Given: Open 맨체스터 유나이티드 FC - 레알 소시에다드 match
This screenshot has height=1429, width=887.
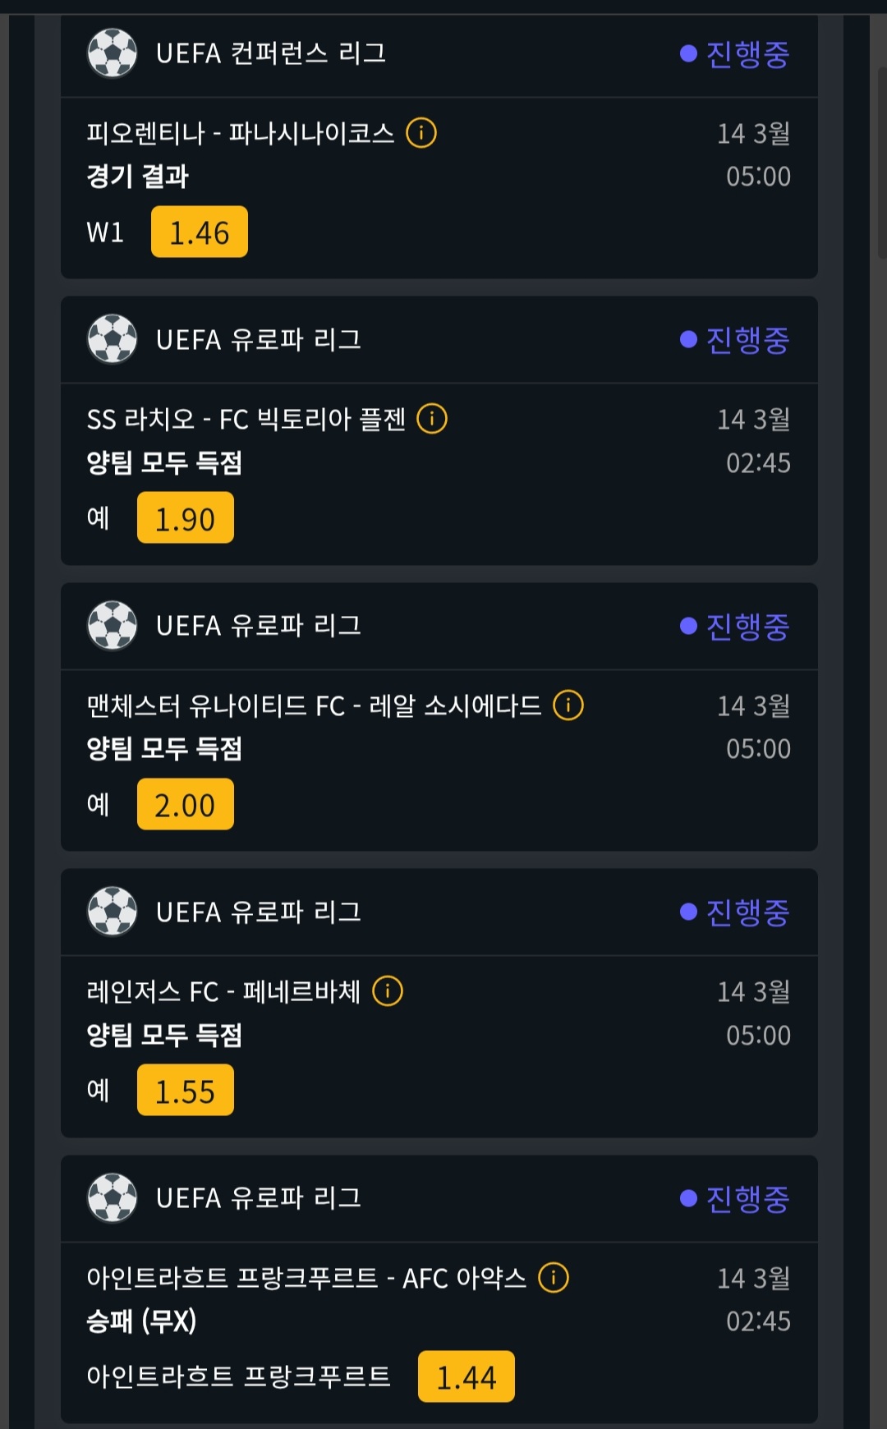Looking at the screenshot, I should 314,705.
